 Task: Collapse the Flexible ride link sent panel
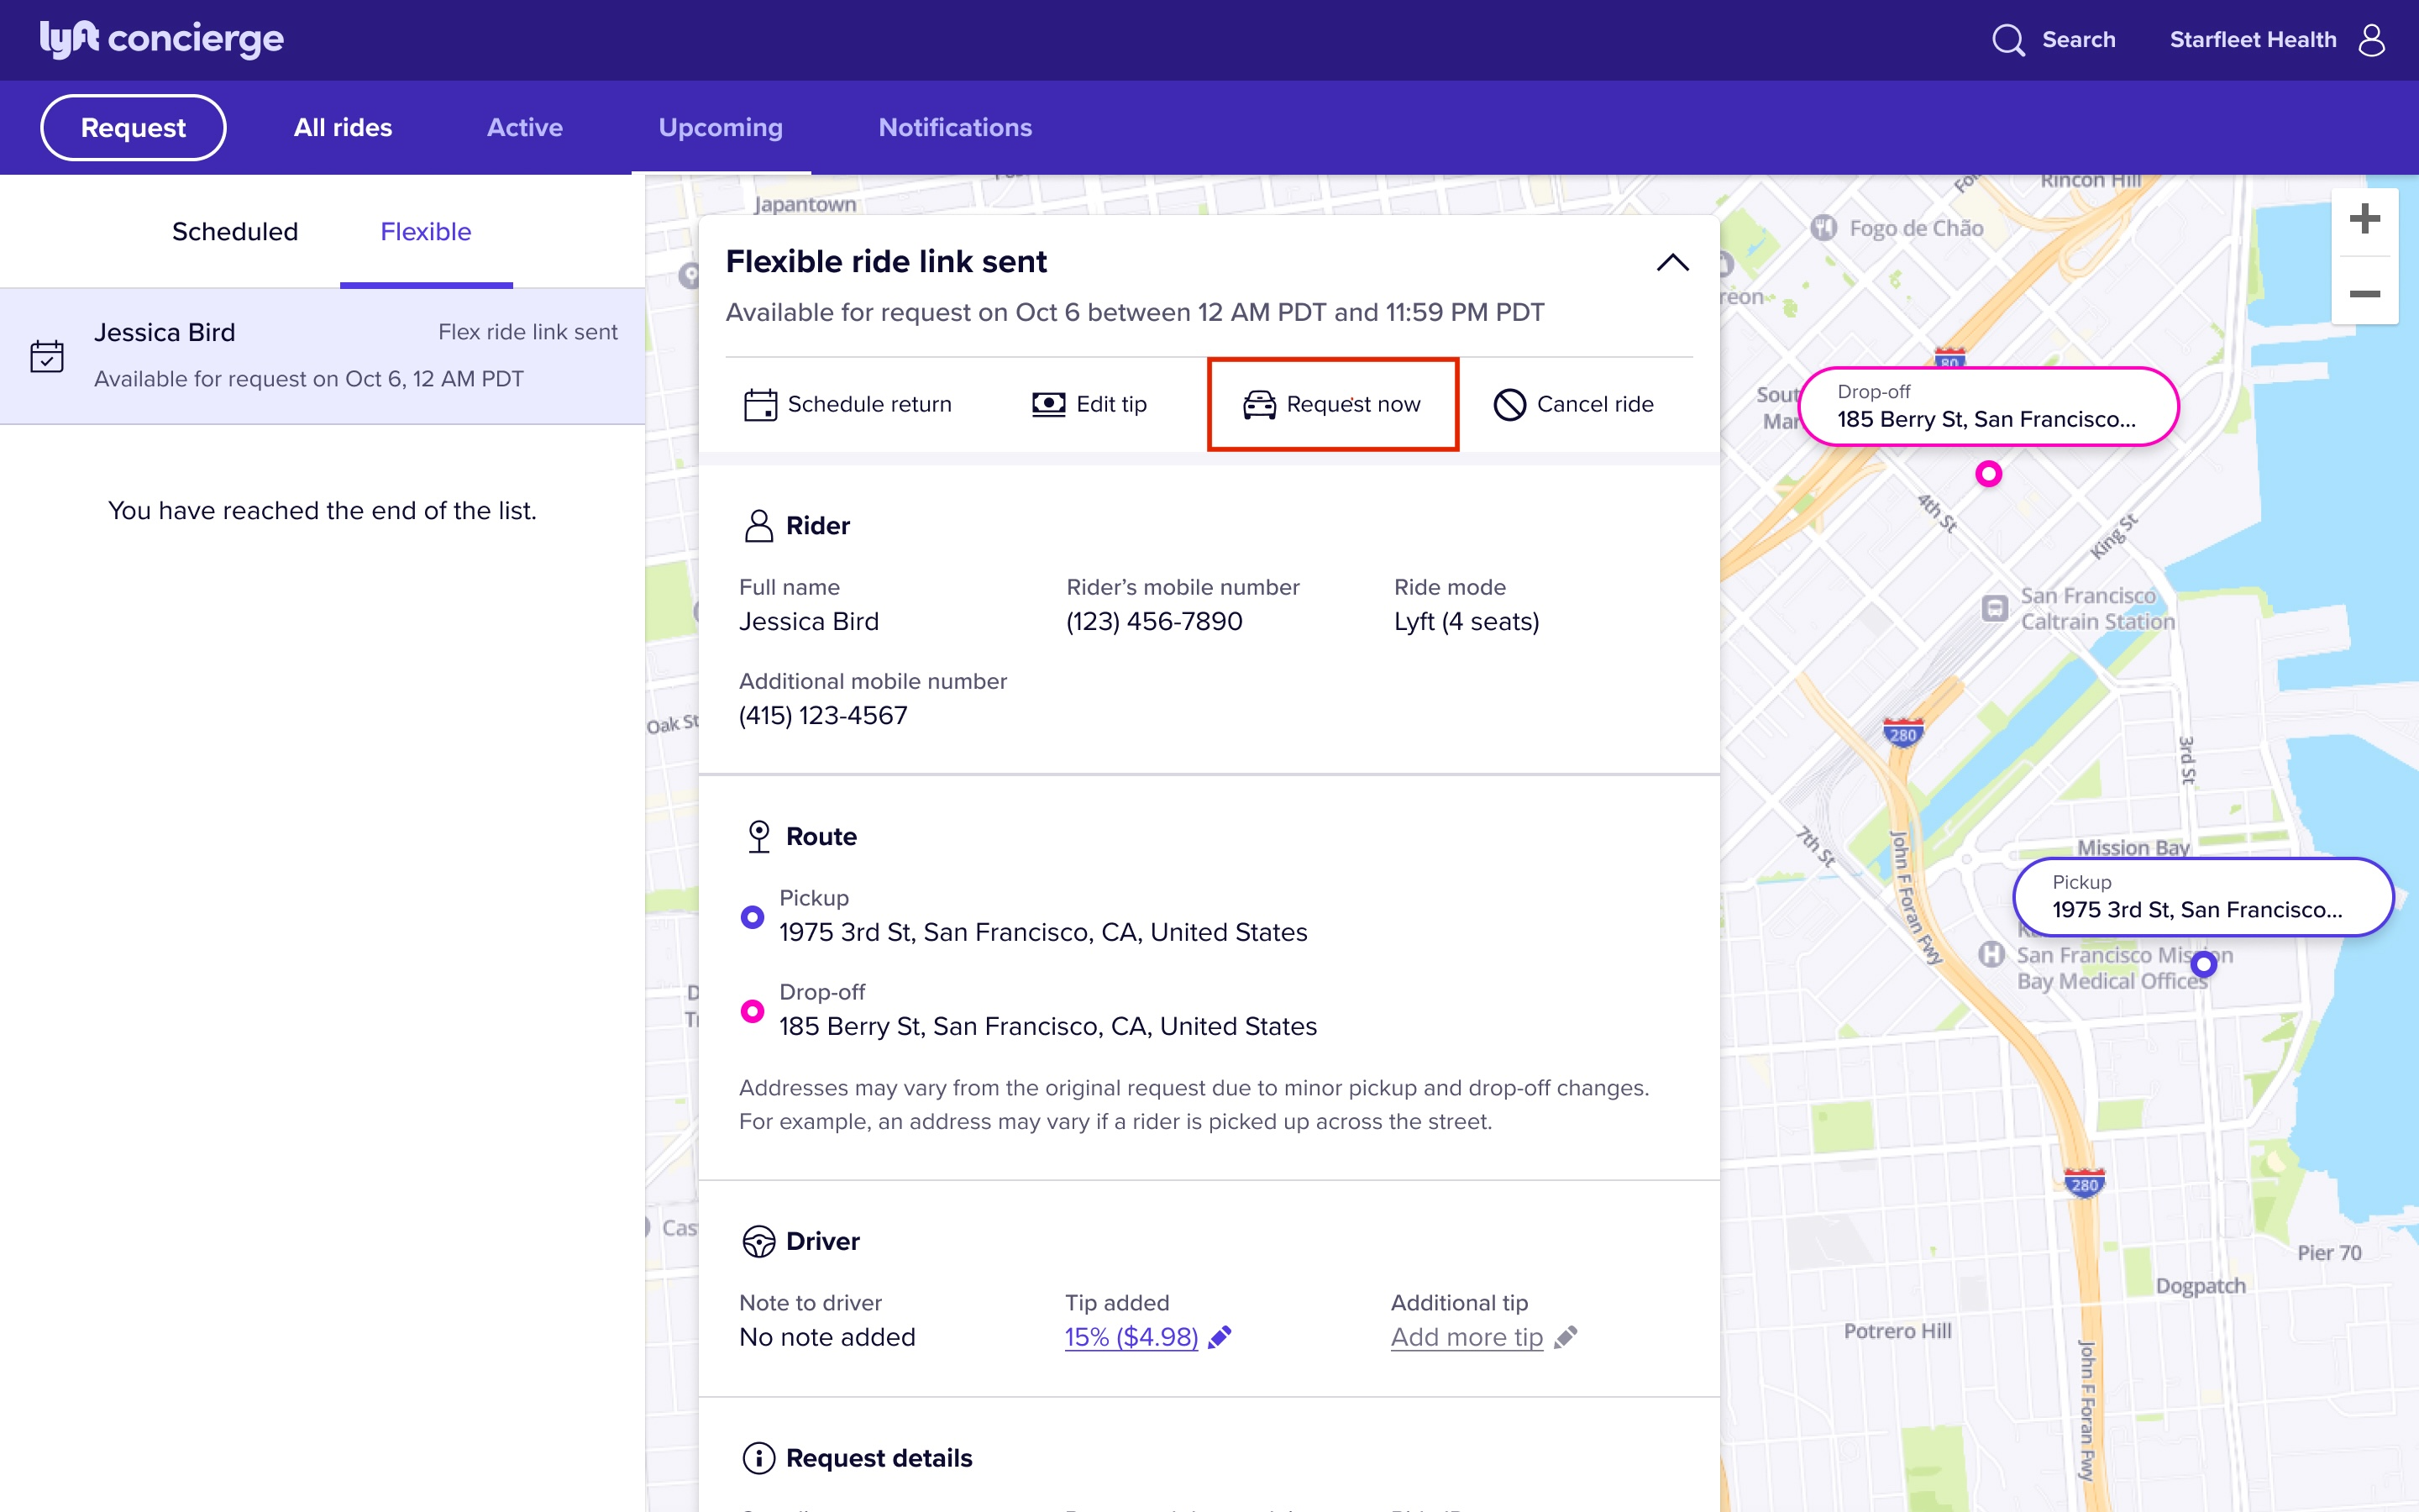click(1672, 262)
